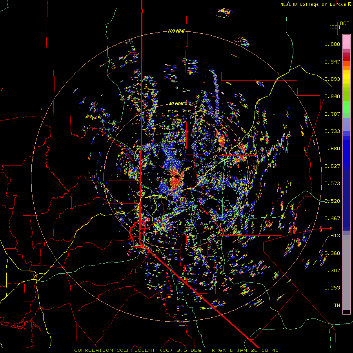This screenshot has height=353, width=353.
Task: Select the 1.000 scale value
Action: (332, 44)
